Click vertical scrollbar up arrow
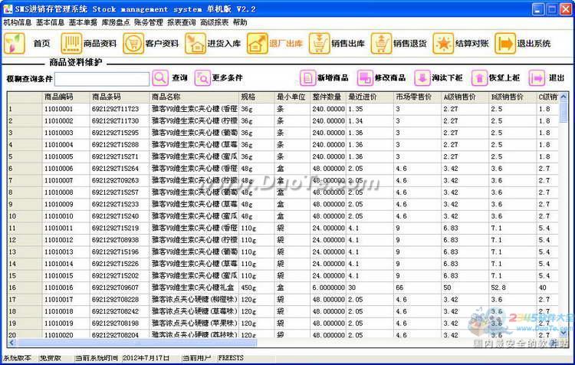This screenshot has width=575, height=365. point(563,97)
